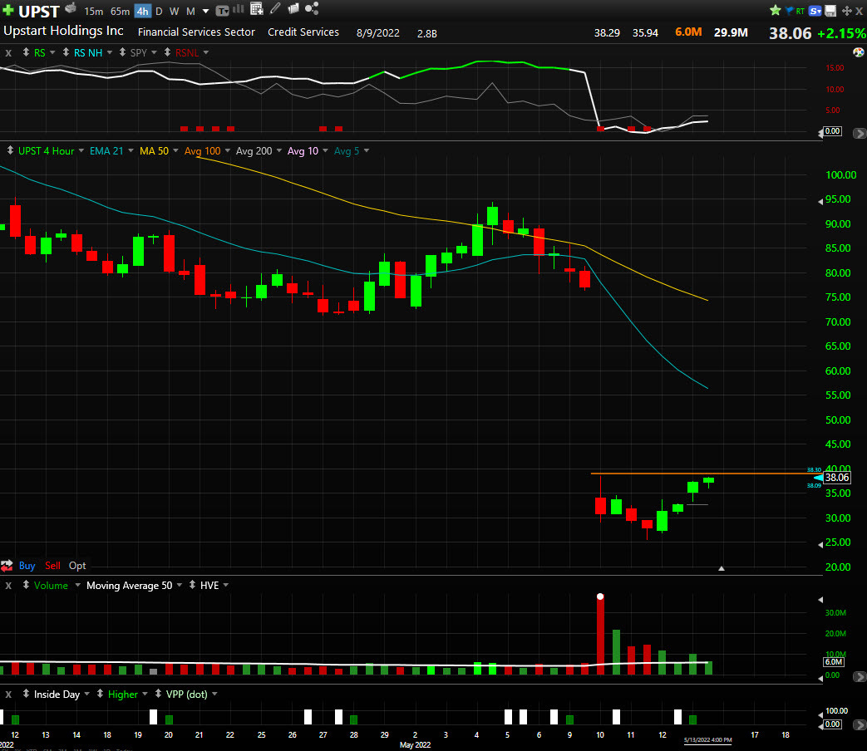Switch to the Weekly (W) timeframe
The image size is (867, 751).
[x=175, y=11]
